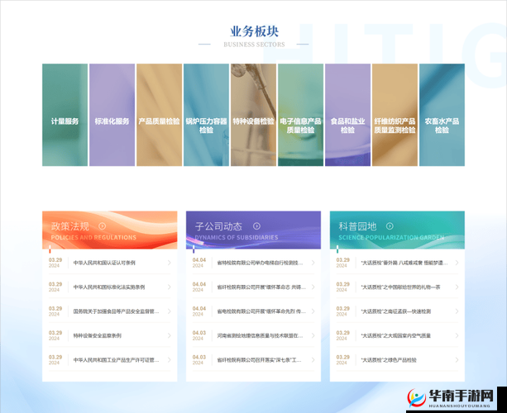Click the circle arrow beside 子公司动态
Screen dimensions: 507x413
coord(256,226)
